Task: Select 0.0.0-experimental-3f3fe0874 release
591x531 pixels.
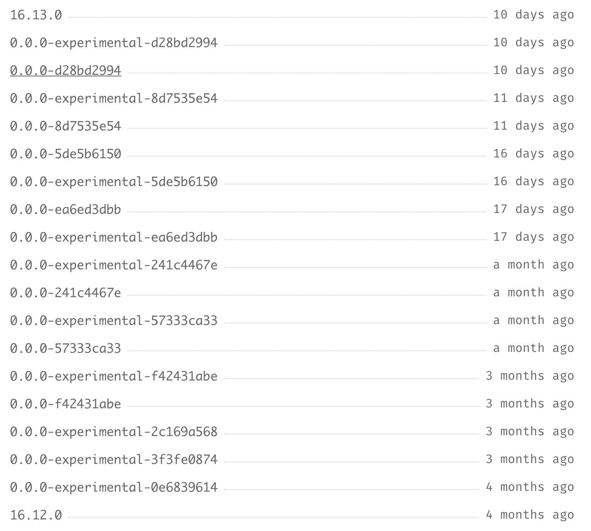Action: pyautogui.click(x=114, y=460)
